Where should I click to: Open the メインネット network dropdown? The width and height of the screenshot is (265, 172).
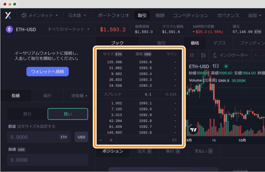click(x=40, y=15)
